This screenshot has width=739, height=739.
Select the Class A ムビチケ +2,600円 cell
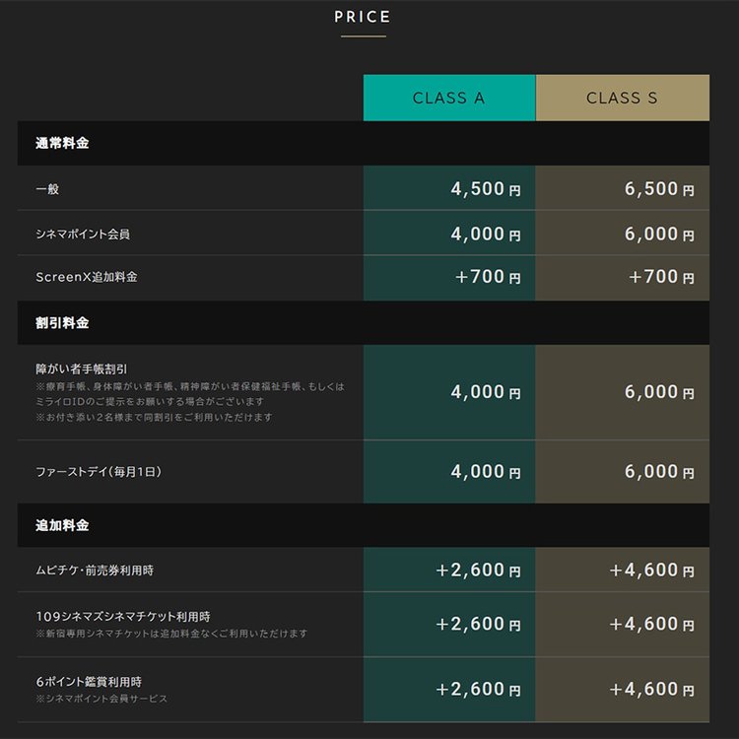(478, 571)
